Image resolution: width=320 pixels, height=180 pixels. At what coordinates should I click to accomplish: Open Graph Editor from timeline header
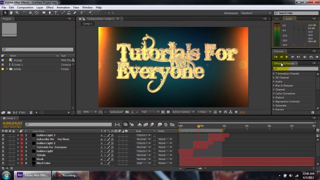point(172,124)
